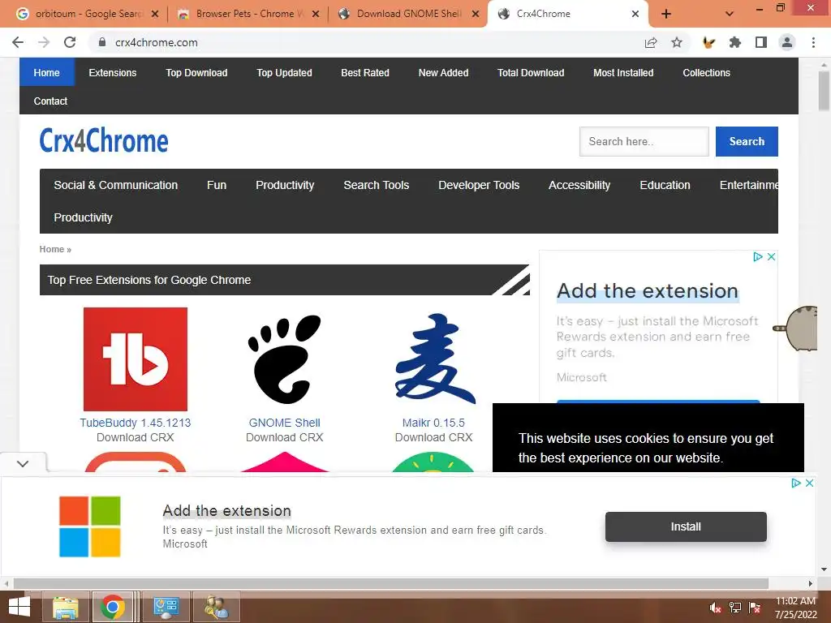Open the Browser Pets extension icon
831x623 pixels.
[x=708, y=42]
